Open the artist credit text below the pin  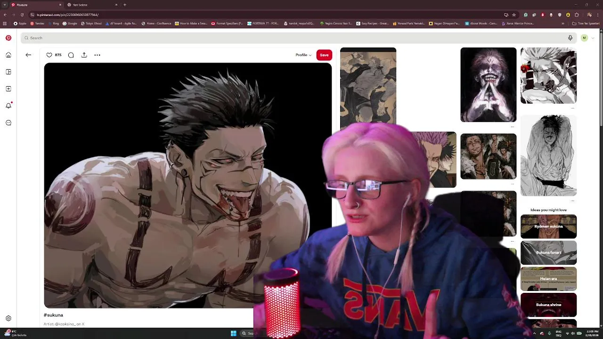pos(64,324)
